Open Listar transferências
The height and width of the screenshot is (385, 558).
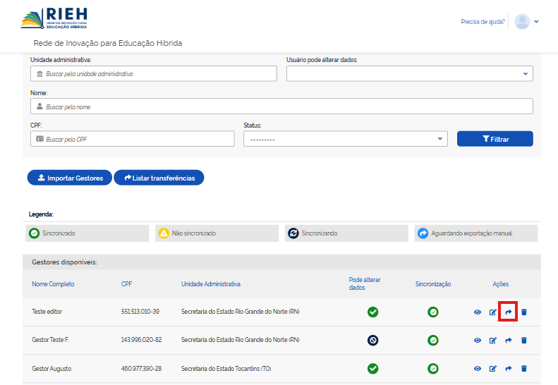[159, 178]
